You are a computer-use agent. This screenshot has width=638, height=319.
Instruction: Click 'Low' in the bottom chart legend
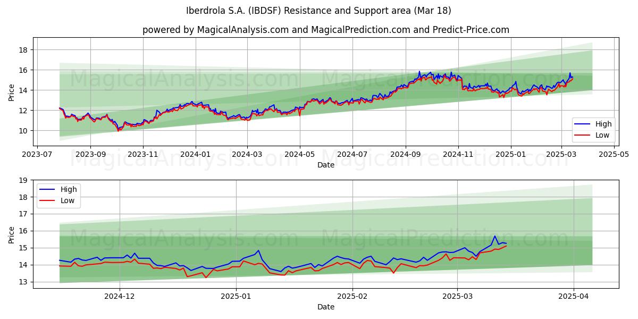coord(68,200)
